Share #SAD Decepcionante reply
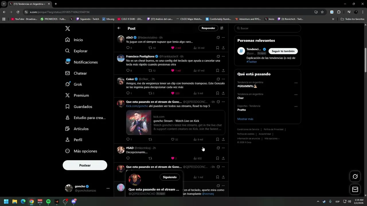The height and width of the screenshot is (206, 367). (223, 158)
